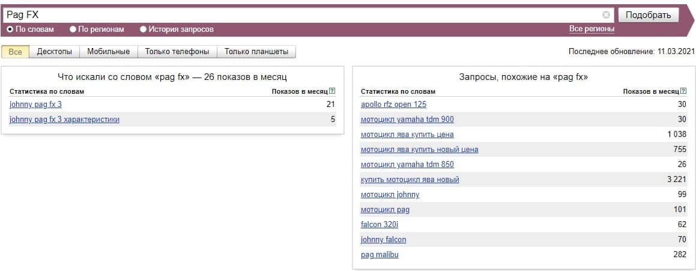Open the "Все регионы" region selector
Image resolution: width=696 pixels, height=271 pixels.
click(x=592, y=29)
